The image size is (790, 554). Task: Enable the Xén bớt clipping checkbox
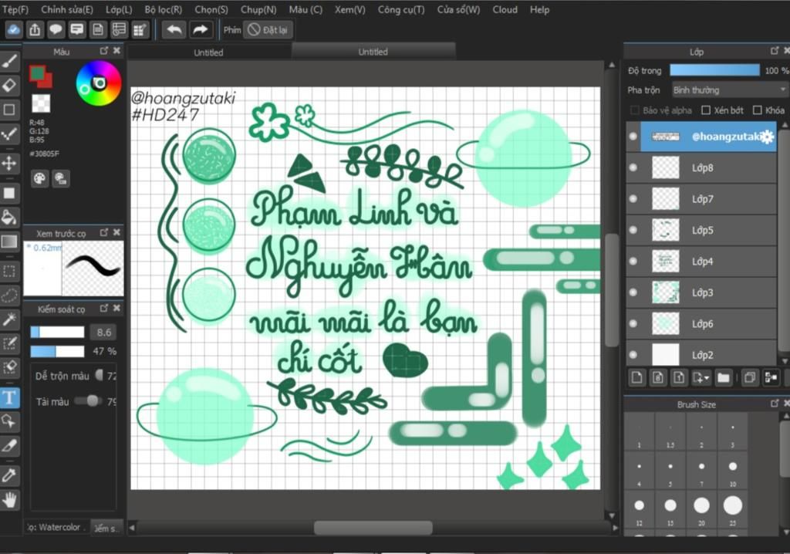(706, 110)
